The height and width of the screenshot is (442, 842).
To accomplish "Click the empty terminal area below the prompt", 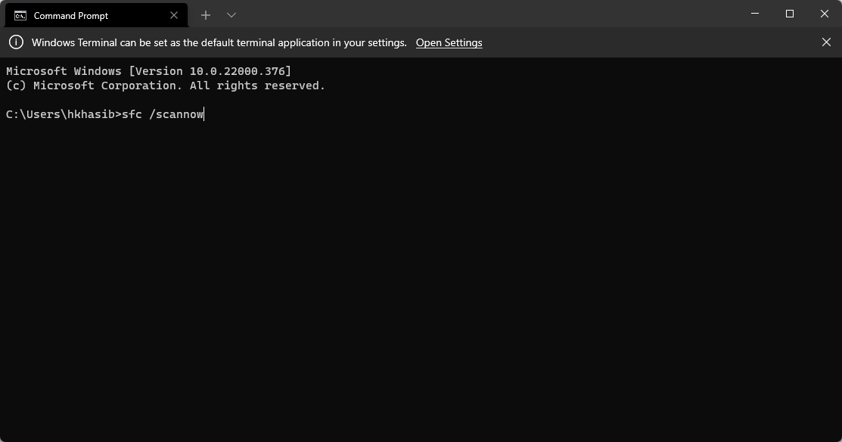I will click(421, 288).
